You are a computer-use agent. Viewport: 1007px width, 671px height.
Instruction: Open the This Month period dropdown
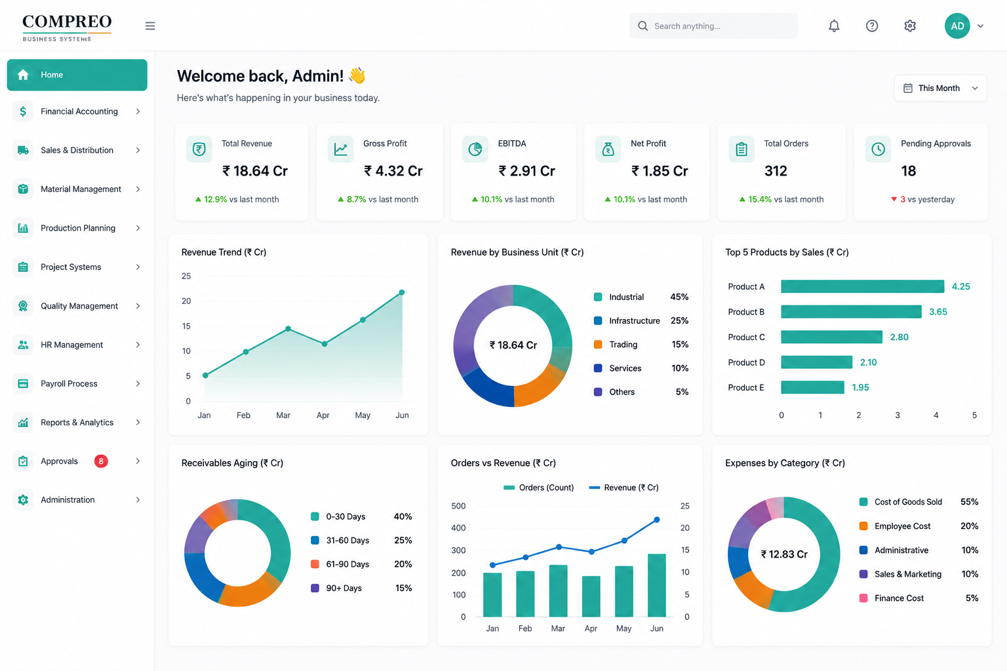tap(940, 88)
